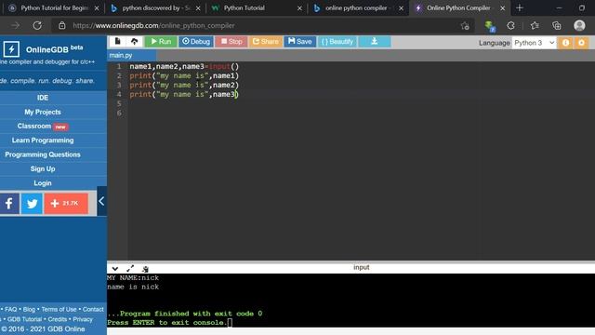This screenshot has height=335, width=595.
Task: Stop the running program
Action: click(231, 41)
